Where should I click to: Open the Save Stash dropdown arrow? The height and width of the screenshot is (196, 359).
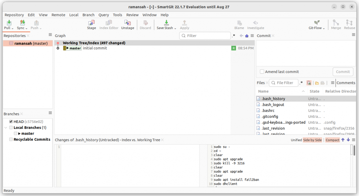[175, 28]
